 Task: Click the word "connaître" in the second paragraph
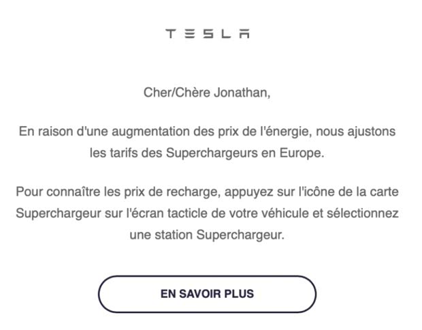69,191
